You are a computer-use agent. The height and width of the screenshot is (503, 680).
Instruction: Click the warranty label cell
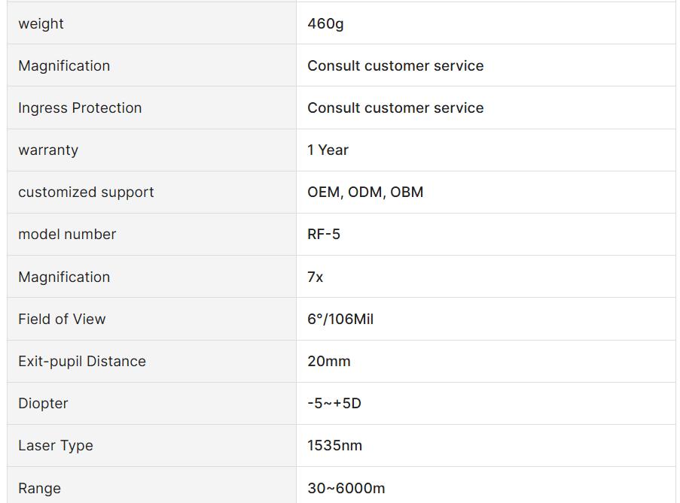[152, 150]
